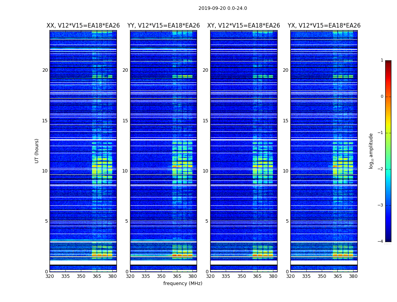Click the date title 2019-09-20 0.0-24.0
397x302 pixels.
point(222,8)
